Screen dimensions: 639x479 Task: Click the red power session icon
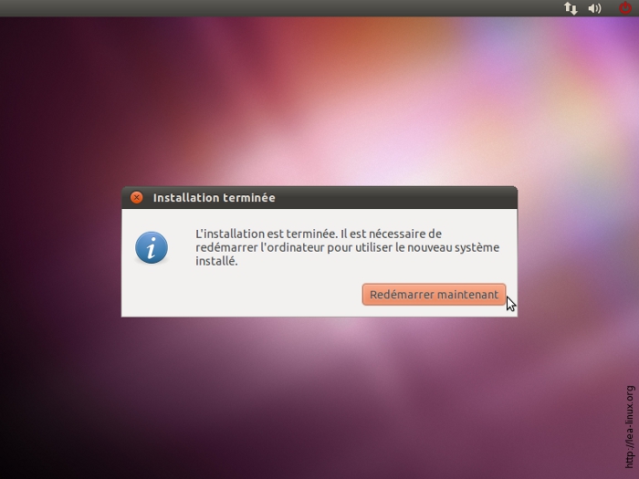tap(624, 8)
